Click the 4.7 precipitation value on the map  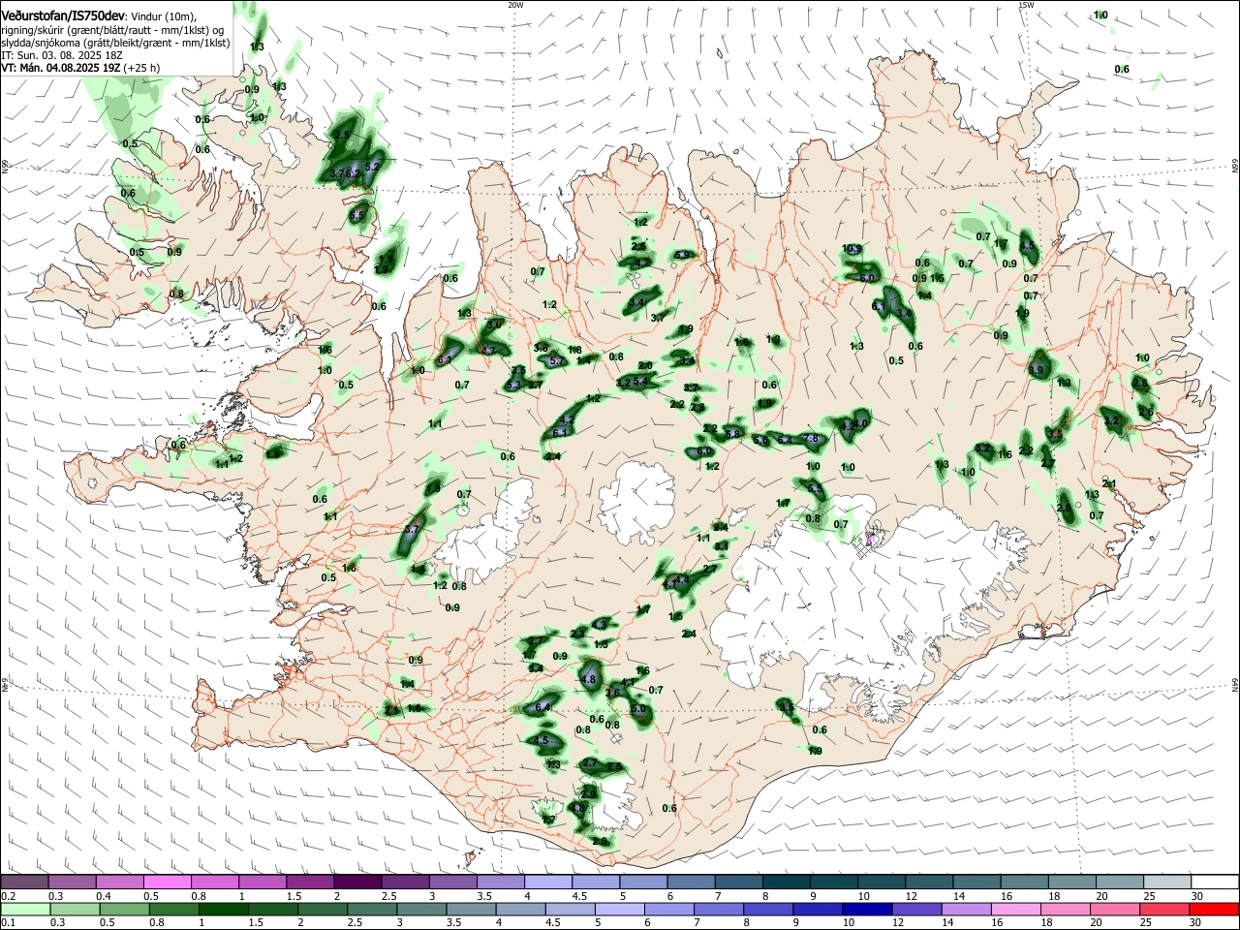(x=489, y=351)
